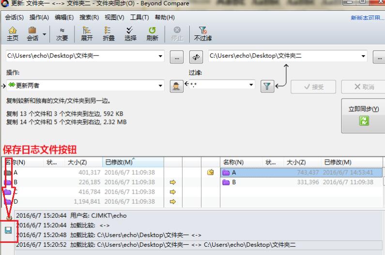Sort left pane by 大小(Z) column
Viewport: 385px width, 255px height.
pos(83,163)
